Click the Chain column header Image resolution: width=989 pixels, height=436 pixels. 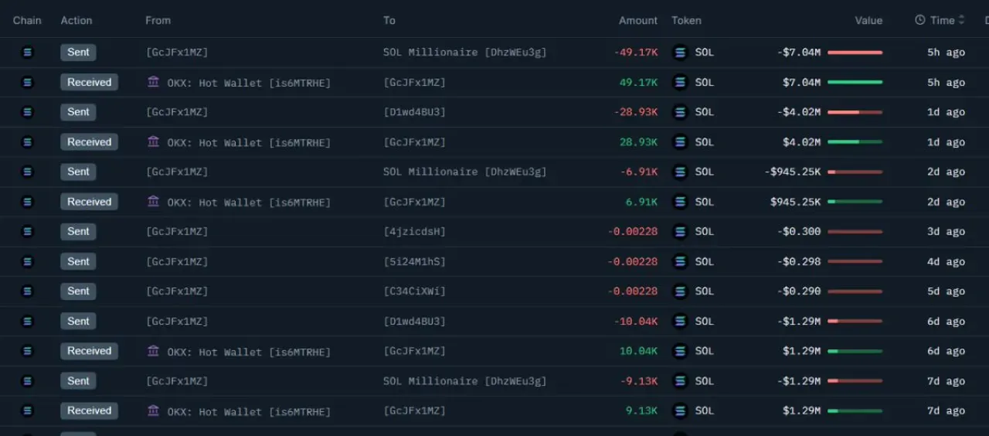(27, 20)
